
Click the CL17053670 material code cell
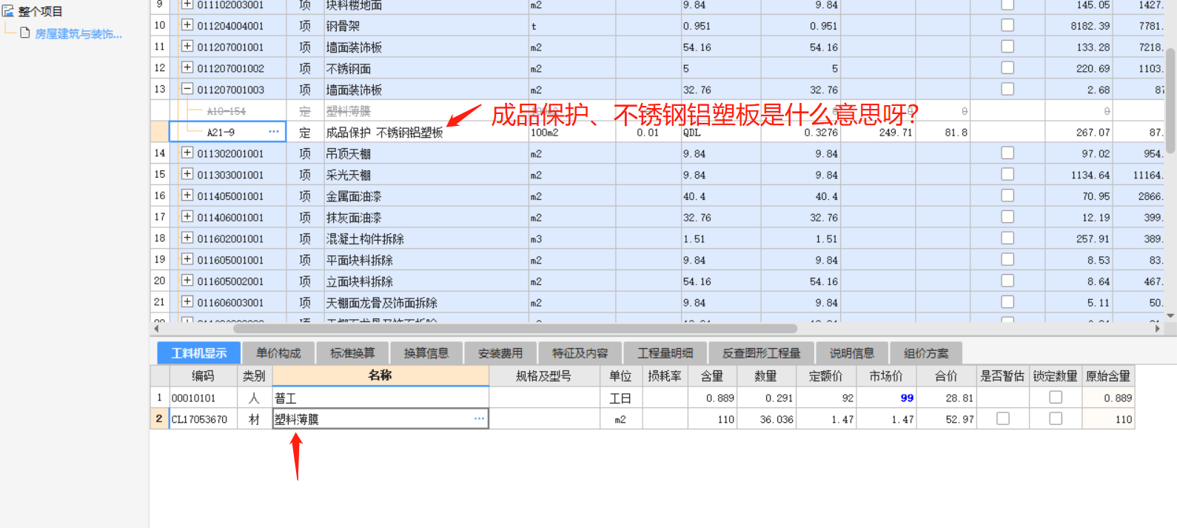[203, 419]
